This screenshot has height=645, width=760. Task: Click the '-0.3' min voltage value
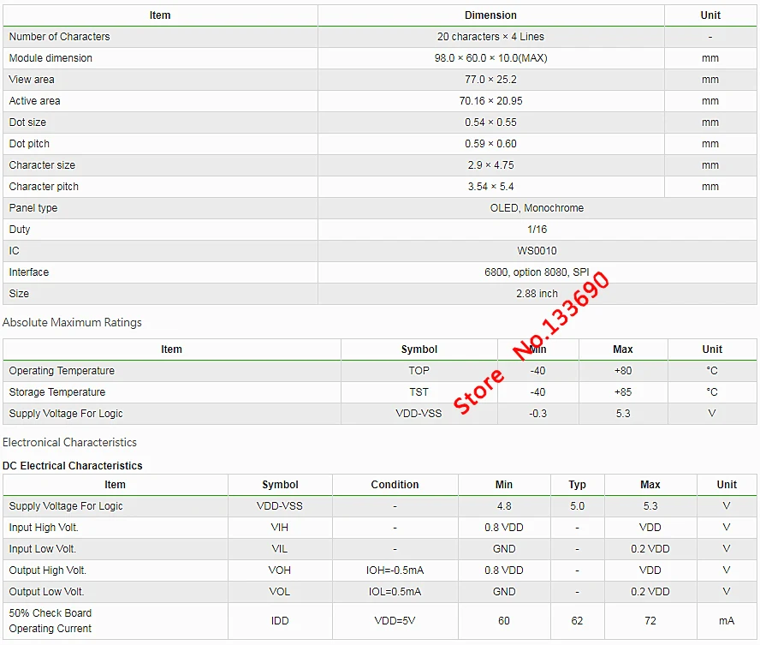[x=537, y=413]
